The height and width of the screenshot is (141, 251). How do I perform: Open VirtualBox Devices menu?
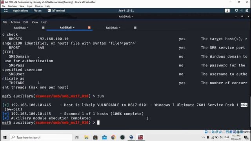coord(39,6)
